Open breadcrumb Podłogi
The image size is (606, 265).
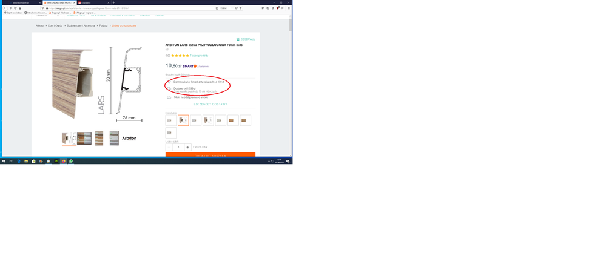pos(103,25)
